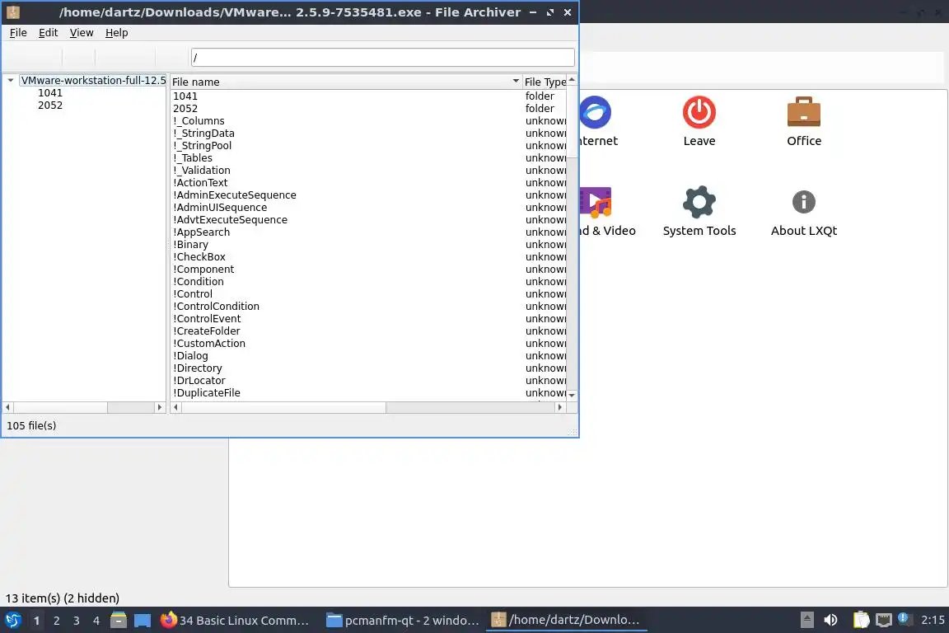This screenshot has width=949, height=633.
Task: Open the File menu
Action: [18, 33]
